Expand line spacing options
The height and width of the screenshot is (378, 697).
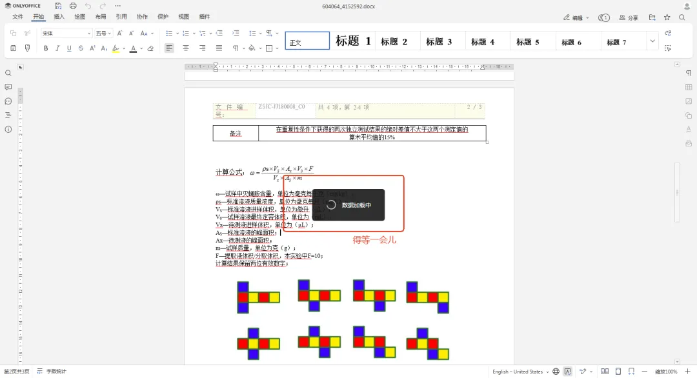(261, 34)
